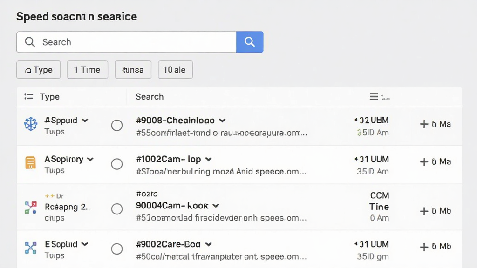Click the "cııups" subtitle text

tap(55, 218)
